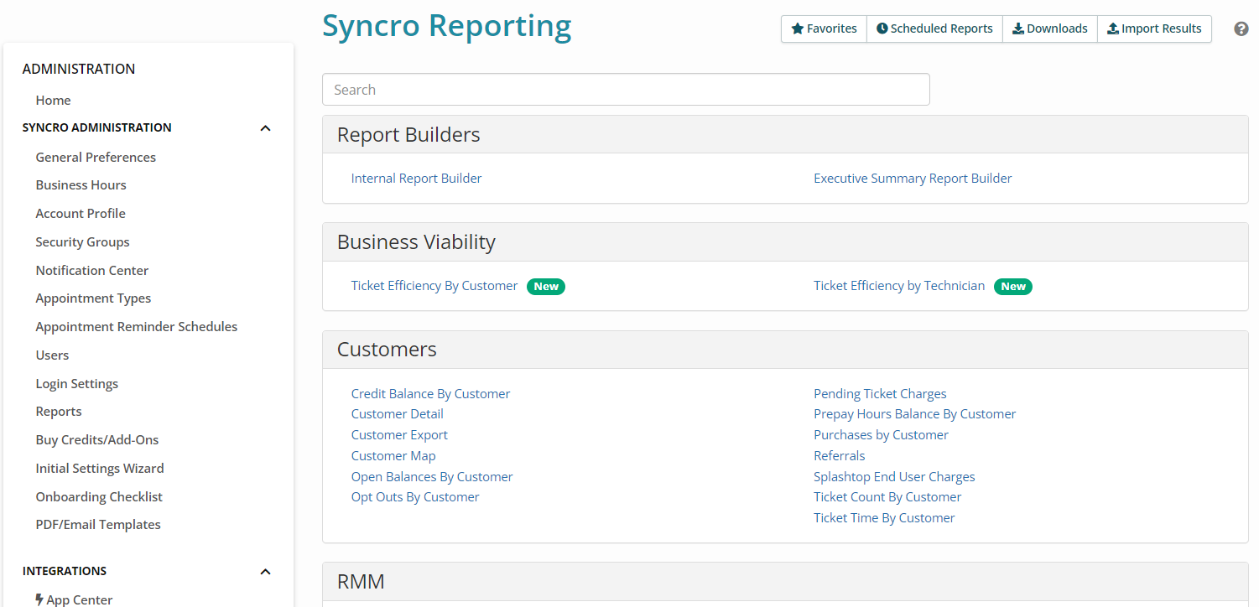This screenshot has width=1259, height=607.
Task: Open Business Hours settings
Action: [81, 184]
